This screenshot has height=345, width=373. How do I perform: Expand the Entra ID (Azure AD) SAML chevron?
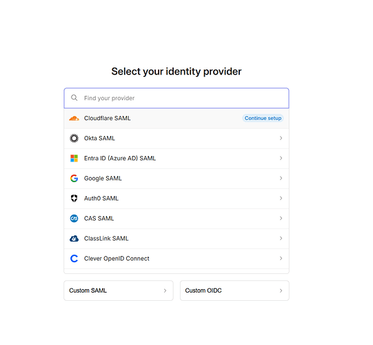pos(281,158)
